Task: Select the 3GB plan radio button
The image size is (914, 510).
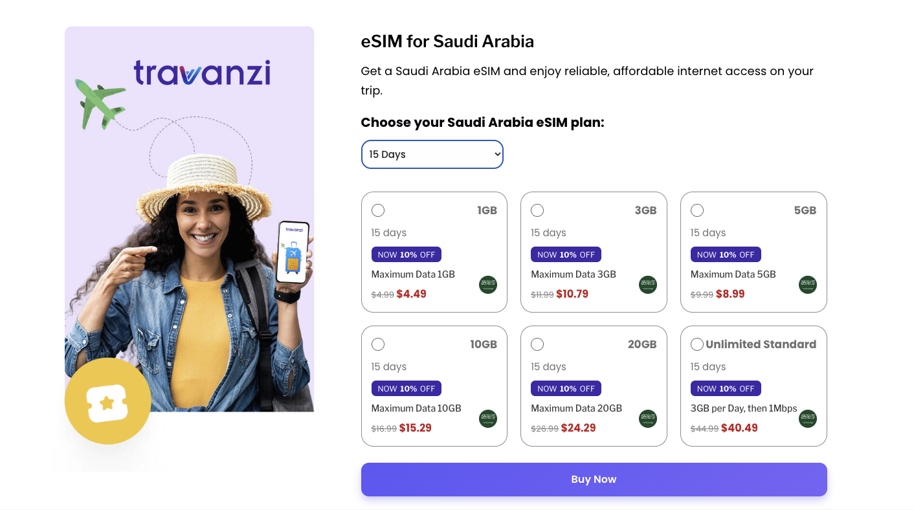Action: point(537,210)
